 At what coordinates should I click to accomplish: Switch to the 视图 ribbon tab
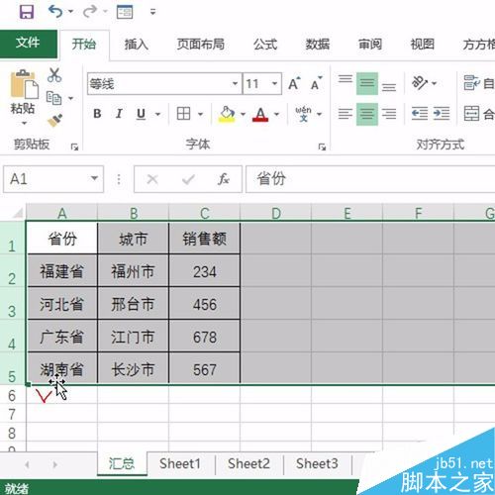pos(422,45)
